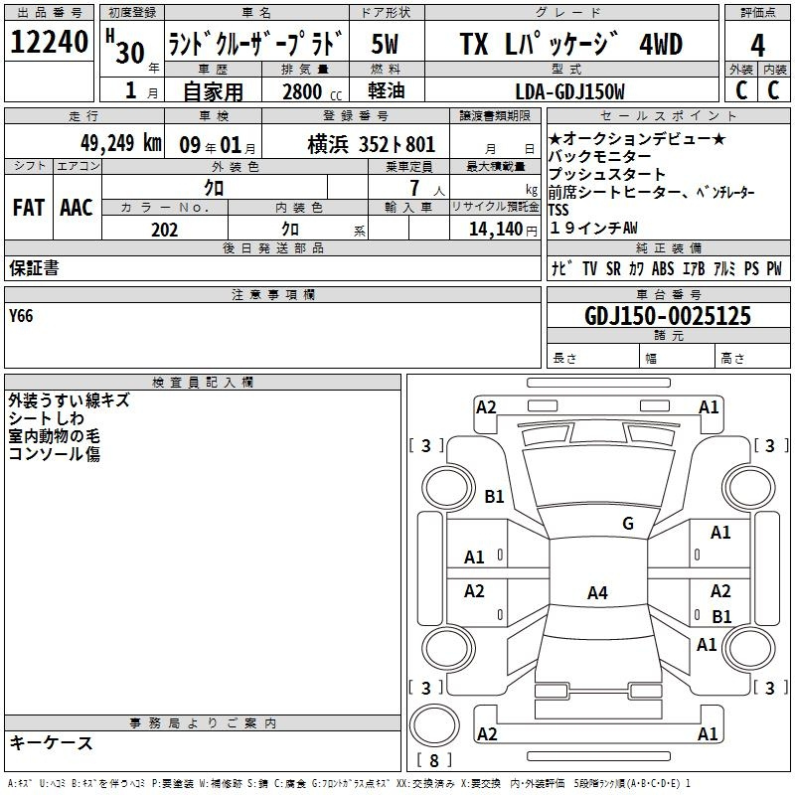Screen dimensions: 795x795
Task: Select TSS sales point
Action: tap(558, 210)
